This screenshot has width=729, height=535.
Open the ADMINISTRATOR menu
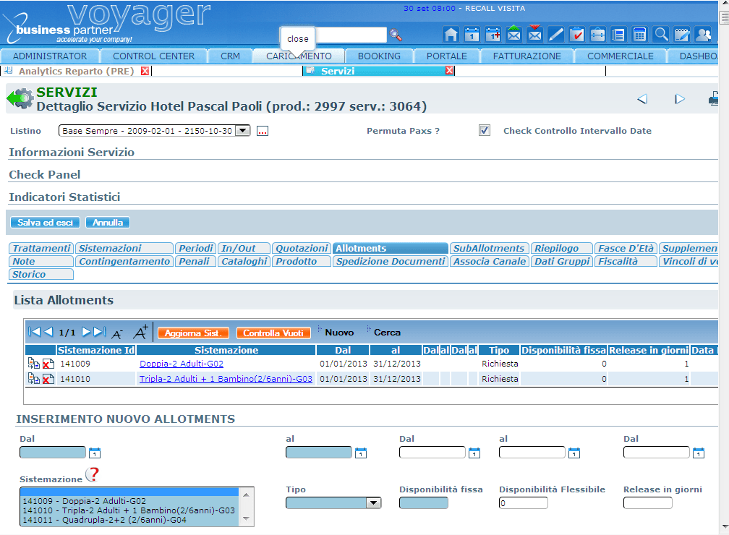50,56
